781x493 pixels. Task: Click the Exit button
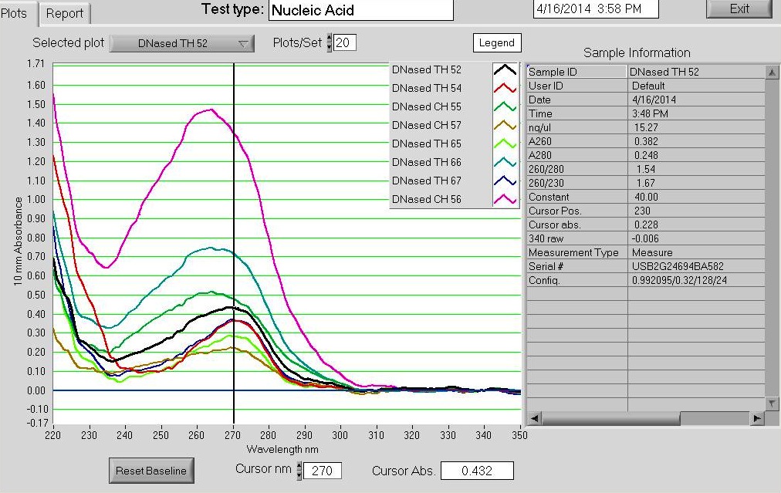739,9
